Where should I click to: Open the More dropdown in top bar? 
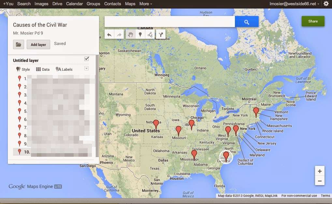pyautogui.click(x=146, y=4)
